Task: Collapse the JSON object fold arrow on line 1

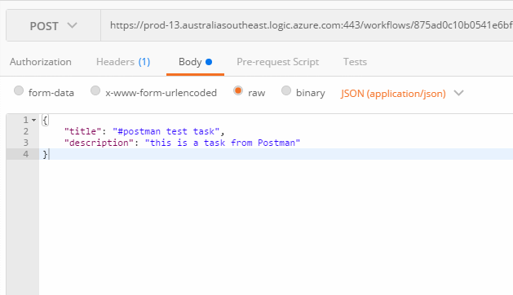Action: coord(33,121)
